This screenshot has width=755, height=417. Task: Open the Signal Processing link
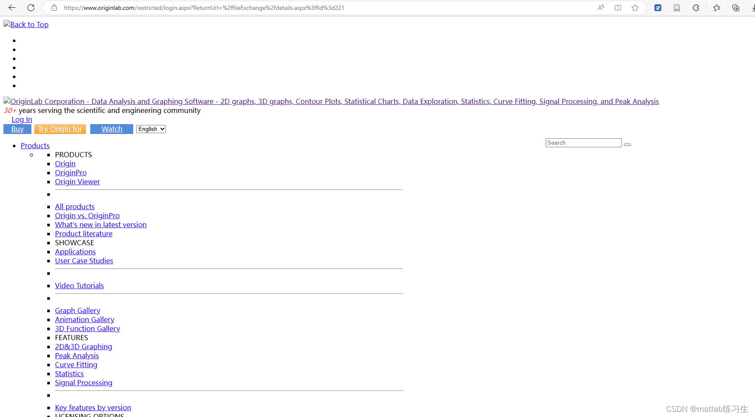point(84,383)
